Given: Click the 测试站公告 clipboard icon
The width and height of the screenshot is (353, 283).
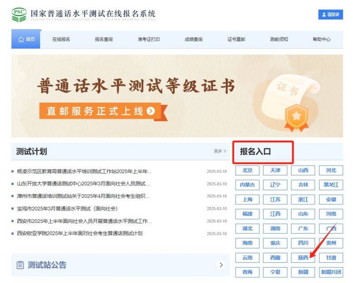Looking at the screenshot, I should coord(20,265).
